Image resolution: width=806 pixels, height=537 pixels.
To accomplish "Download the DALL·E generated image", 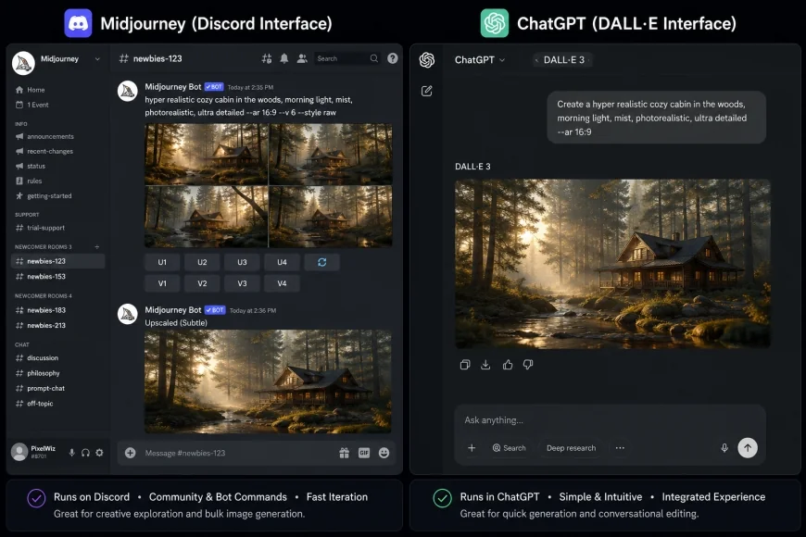I will pos(485,365).
